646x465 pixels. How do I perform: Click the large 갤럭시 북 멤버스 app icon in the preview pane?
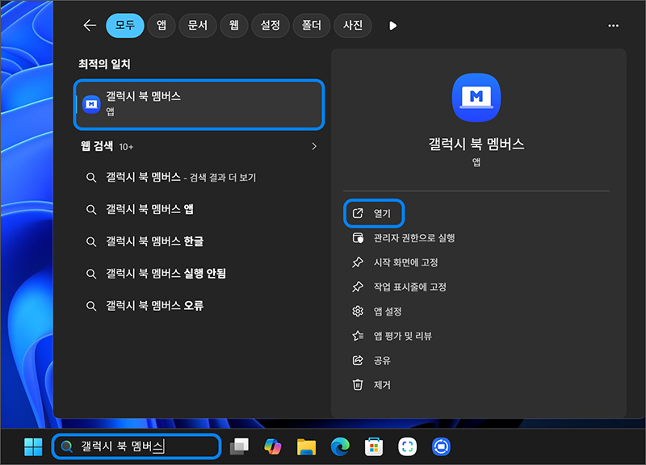476,98
